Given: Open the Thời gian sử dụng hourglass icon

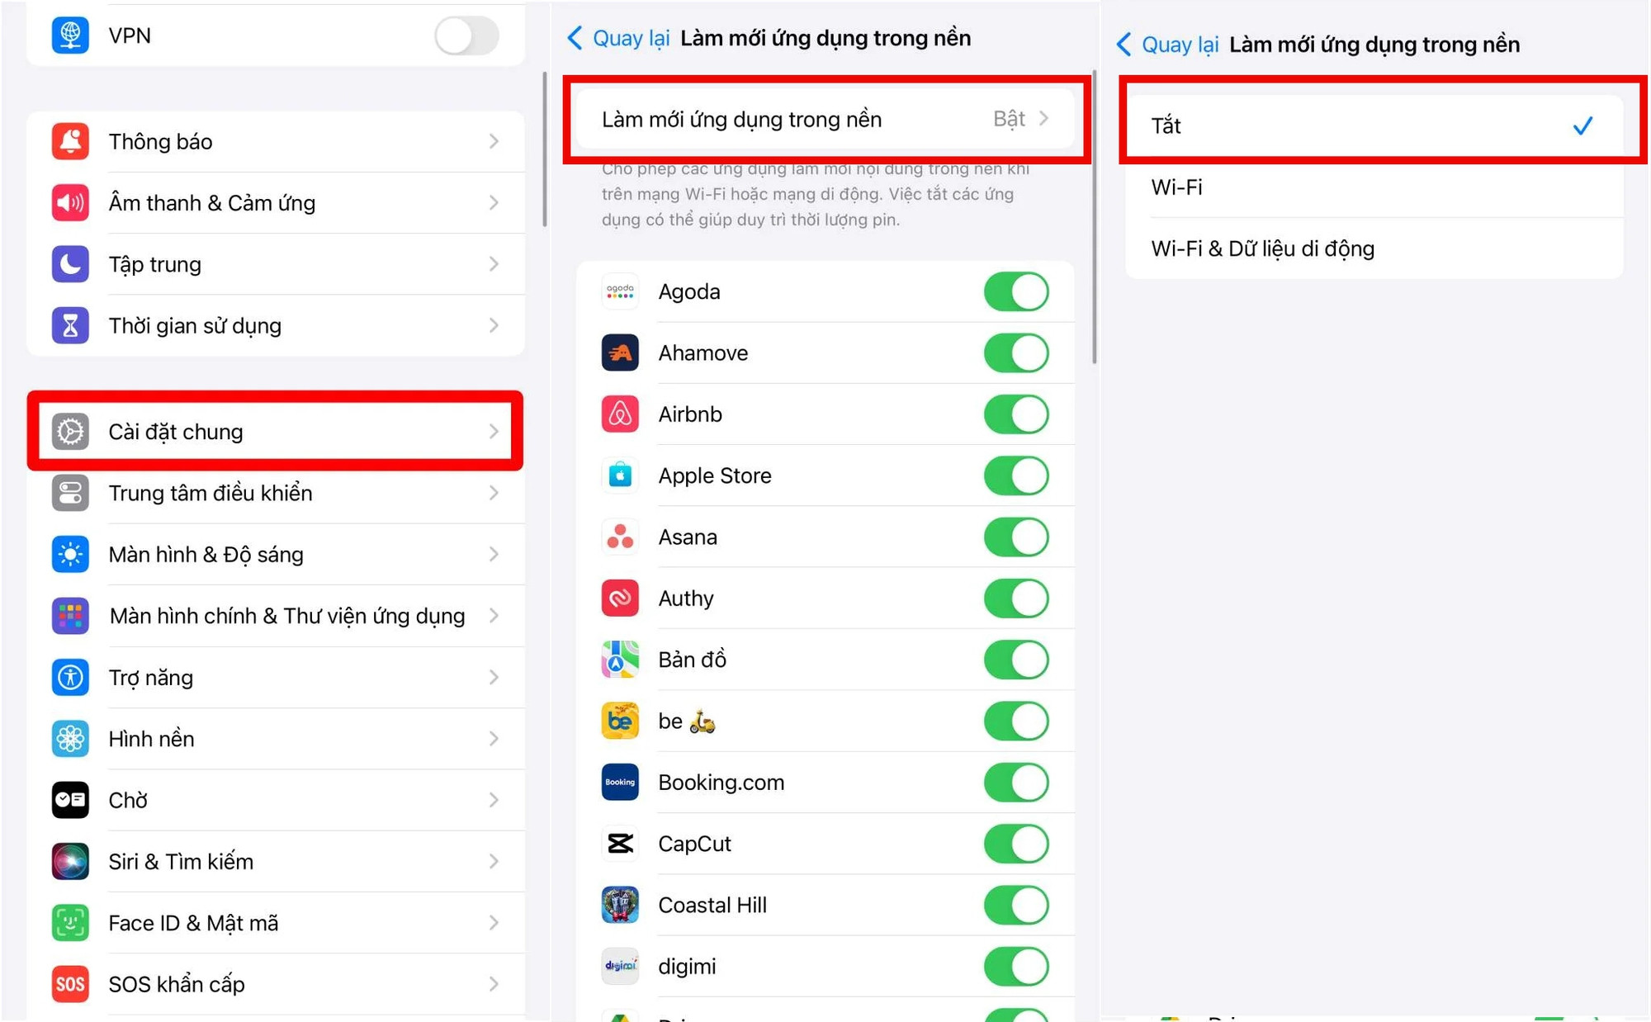Looking at the screenshot, I should click(70, 325).
